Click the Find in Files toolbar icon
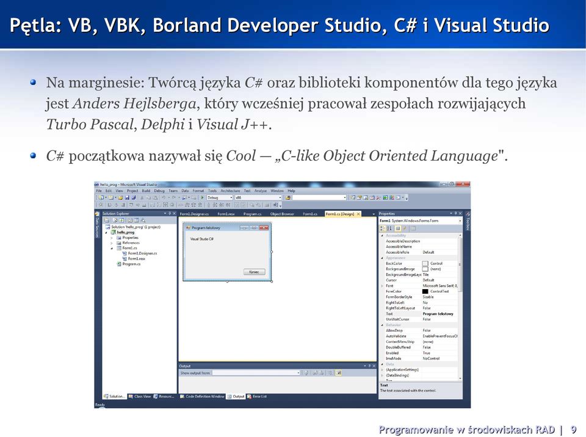 pos(288,197)
